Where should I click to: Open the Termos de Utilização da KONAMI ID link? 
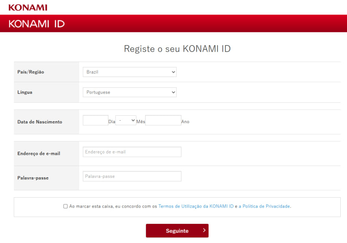coord(196,206)
